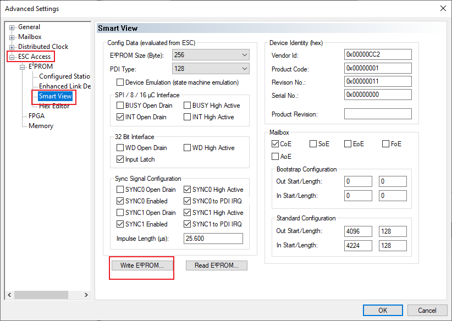Open the PDI Type dropdown
452x321 pixels.
click(244, 69)
